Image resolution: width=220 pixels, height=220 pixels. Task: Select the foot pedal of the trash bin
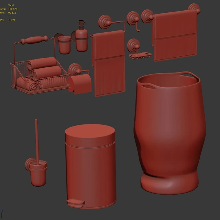coord(76,203)
